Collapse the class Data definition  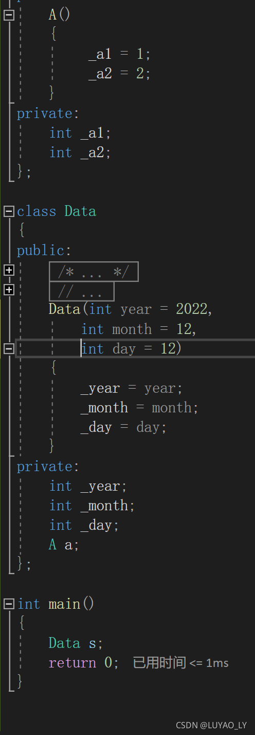tap(8, 211)
